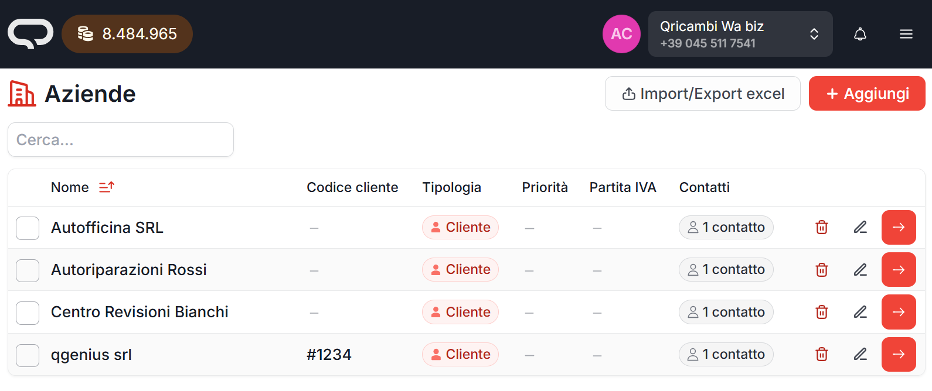Select the Autofficina SRL row checkbox

tap(28, 228)
